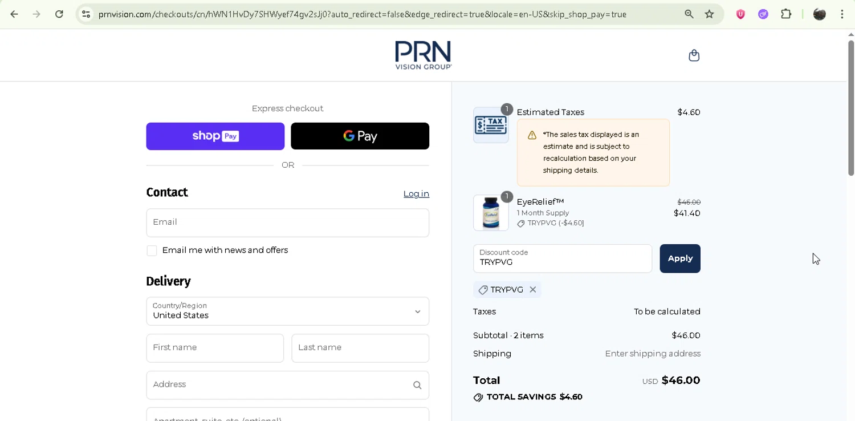Pay with Shop Pay express checkout
This screenshot has height=421, width=855.
(215, 136)
